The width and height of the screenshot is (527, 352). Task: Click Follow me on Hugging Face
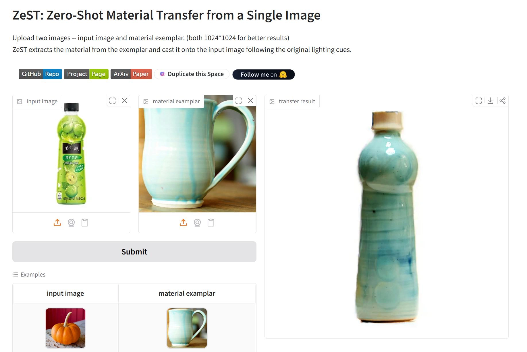click(264, 75)
